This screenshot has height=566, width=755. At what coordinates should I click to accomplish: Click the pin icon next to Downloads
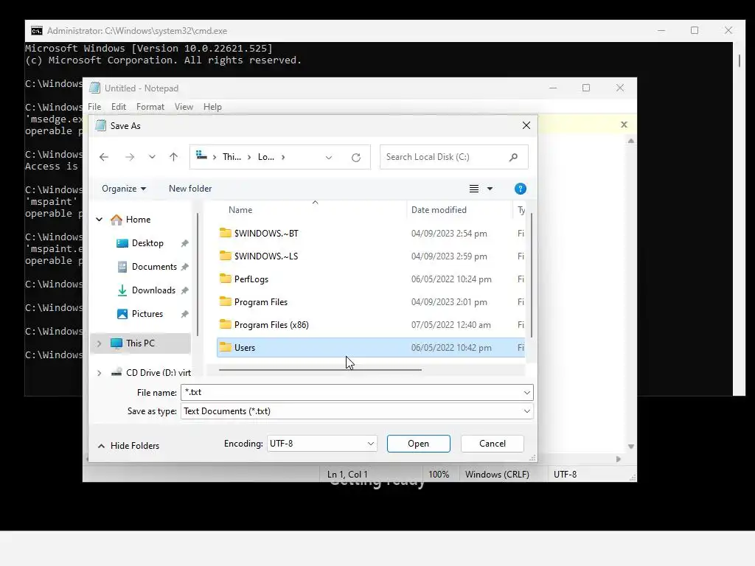coord(184,290)
